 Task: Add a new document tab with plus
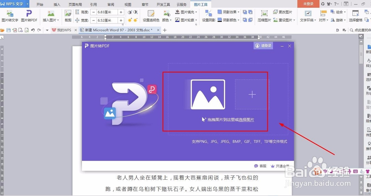[x=165, y=30]
